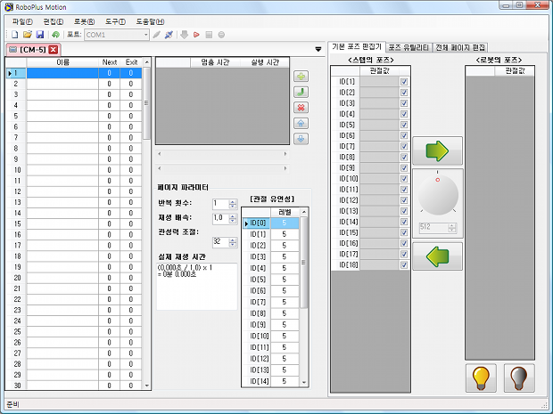
Task: Click the green add step plus icon
Action: pyautogui.click(x=301, y=77)
